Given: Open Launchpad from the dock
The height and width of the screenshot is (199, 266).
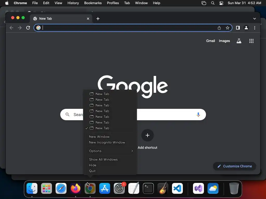Looking at the screenshot, I should coord(46,188).
